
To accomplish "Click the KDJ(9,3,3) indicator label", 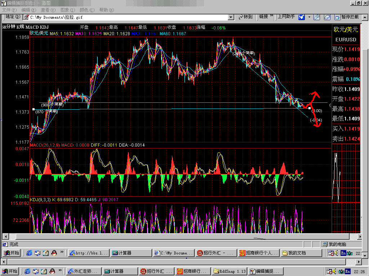I will (x=40, y=200).
